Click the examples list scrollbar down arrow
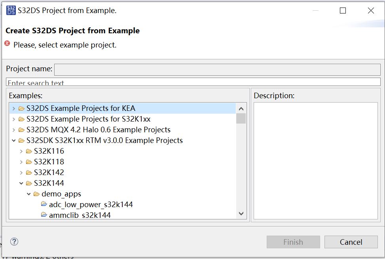Image resolution: width=385 pixels, height=259 pixels. pyautogui.click(x=241, y=213)
